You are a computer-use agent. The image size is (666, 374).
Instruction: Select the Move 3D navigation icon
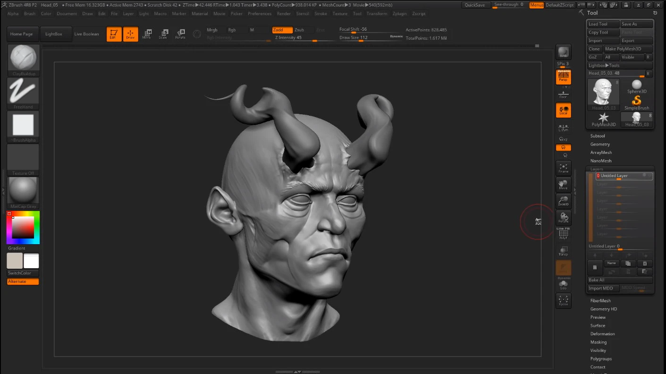point(563,184)
